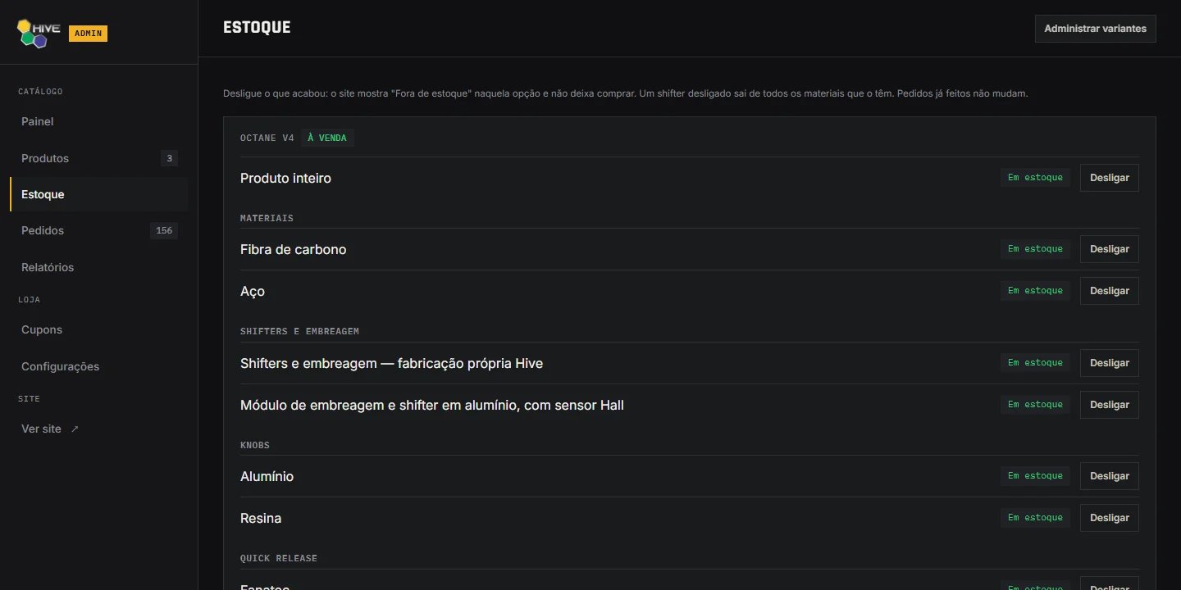Click the Em estoque tag for Aço
Viewport: 1181px width, 590px height.
[x=1035, y=291]
